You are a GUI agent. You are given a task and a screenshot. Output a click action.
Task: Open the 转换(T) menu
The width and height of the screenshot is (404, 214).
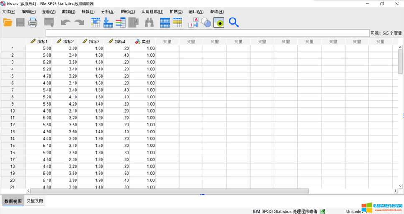pyautogui.click(x=88, y=12)
